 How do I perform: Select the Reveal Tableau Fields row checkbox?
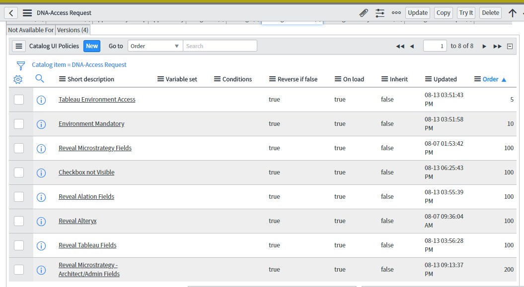point(19,245)
